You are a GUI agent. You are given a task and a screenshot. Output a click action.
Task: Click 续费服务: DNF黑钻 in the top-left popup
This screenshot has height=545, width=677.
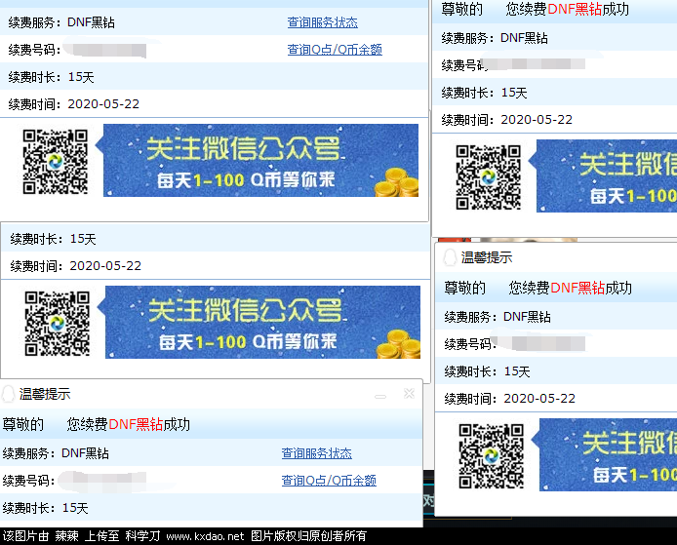61,22
